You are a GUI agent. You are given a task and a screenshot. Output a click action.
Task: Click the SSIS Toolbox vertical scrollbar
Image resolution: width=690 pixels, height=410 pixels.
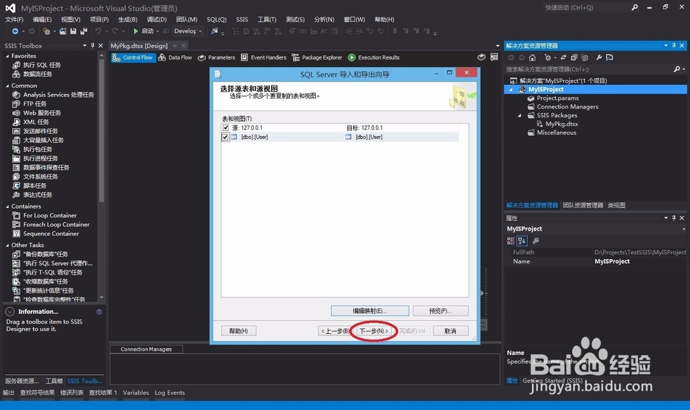click(101, 176)
